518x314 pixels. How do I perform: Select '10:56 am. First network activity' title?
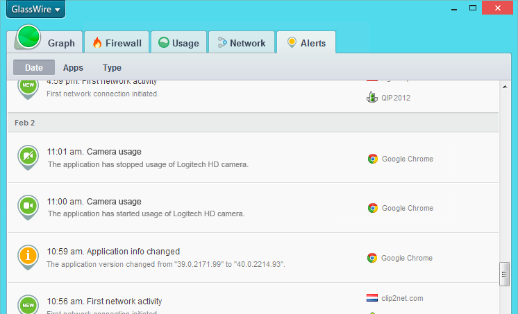(x=104, y=302)
